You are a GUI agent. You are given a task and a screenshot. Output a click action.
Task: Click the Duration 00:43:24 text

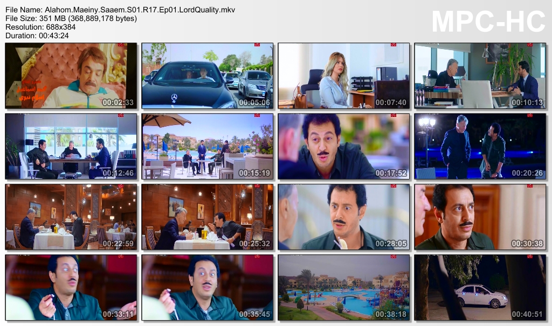[37, 36]
